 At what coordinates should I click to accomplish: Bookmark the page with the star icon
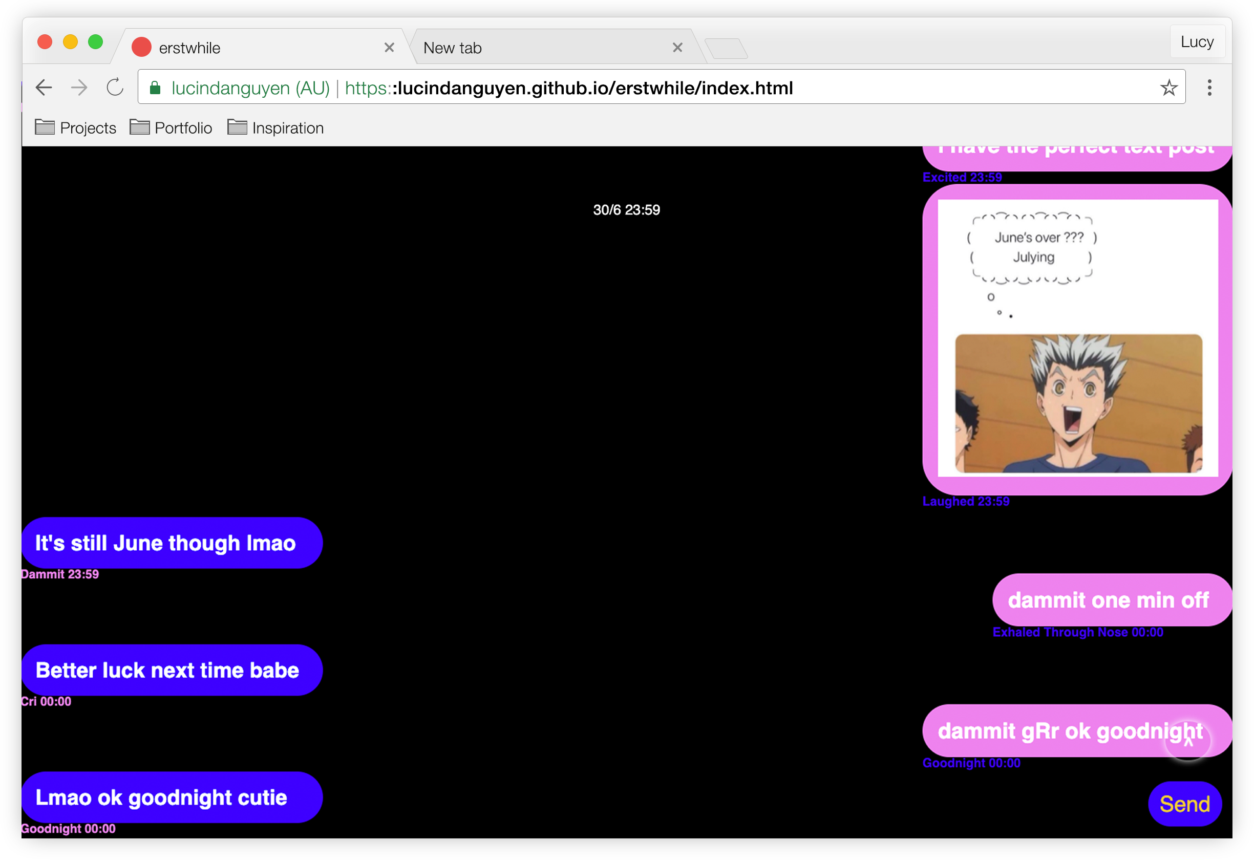point(1168,87)
